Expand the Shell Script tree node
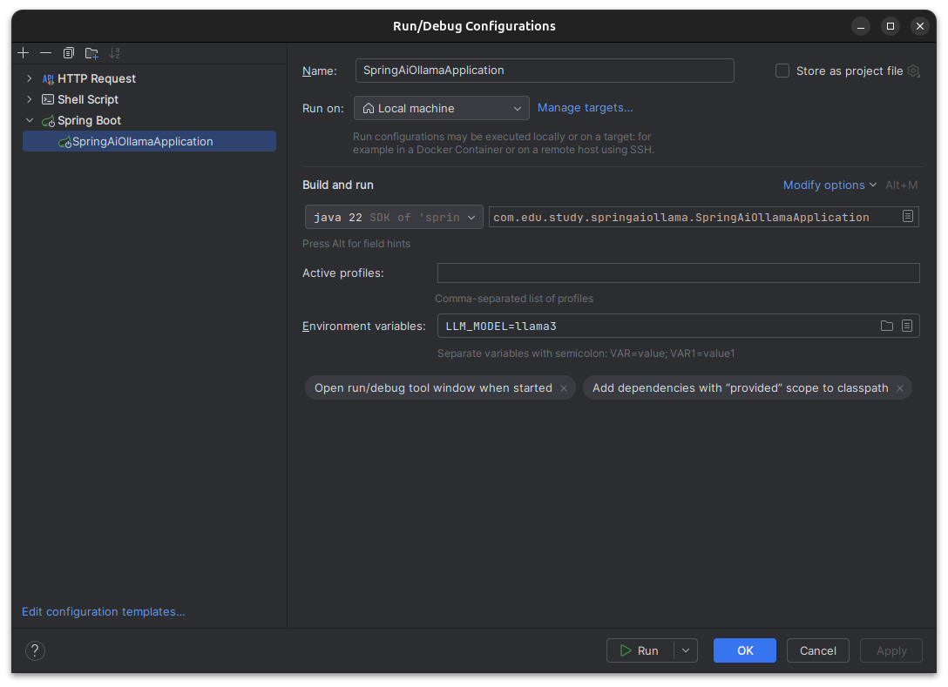The height and width of the screenshot is (687, 948). (29, 99)
